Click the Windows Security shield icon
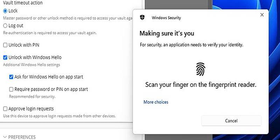280x140 pixels. [x=142, y=17]
